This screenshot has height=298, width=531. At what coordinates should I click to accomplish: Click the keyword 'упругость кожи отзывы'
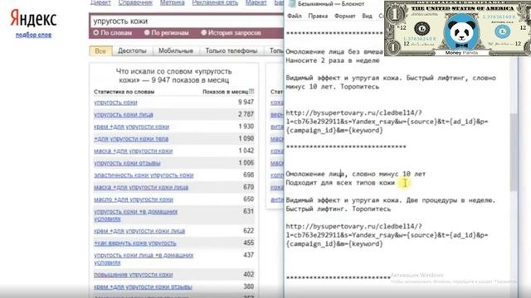pos(127,163)
